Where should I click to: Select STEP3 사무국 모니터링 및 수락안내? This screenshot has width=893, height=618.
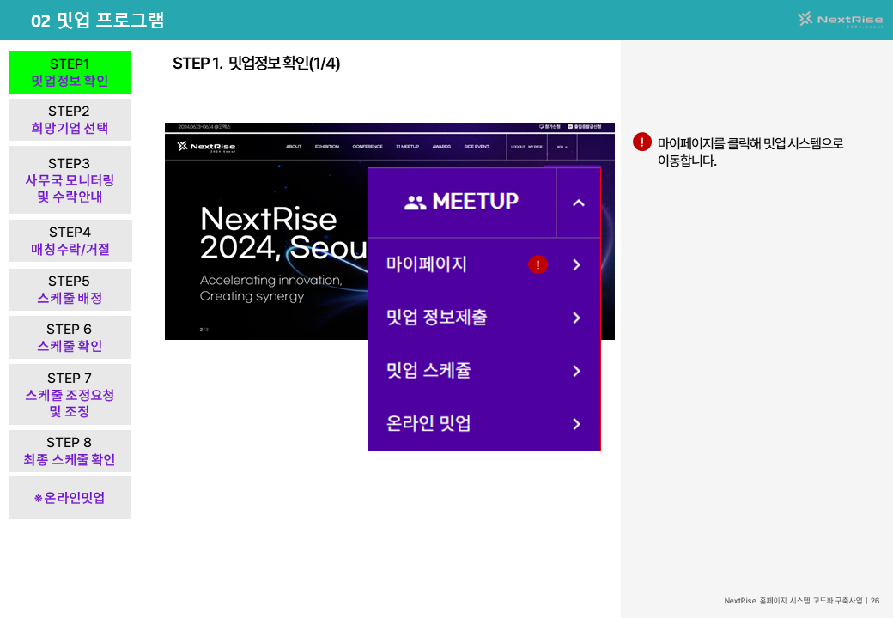click(x=70, y=180)
